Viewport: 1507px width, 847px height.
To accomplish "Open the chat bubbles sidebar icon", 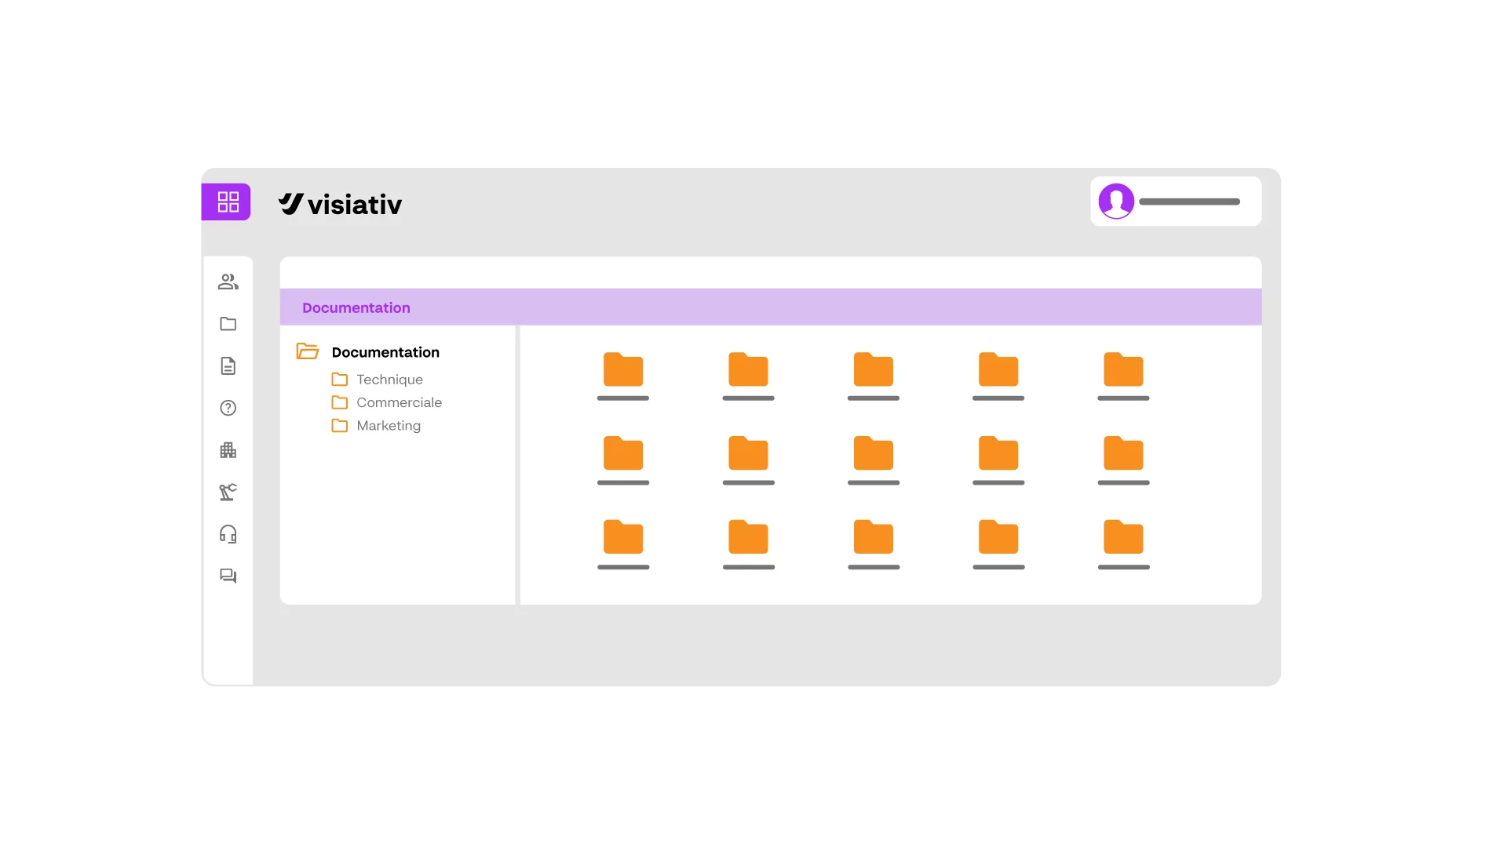I will tap(228, 576).
